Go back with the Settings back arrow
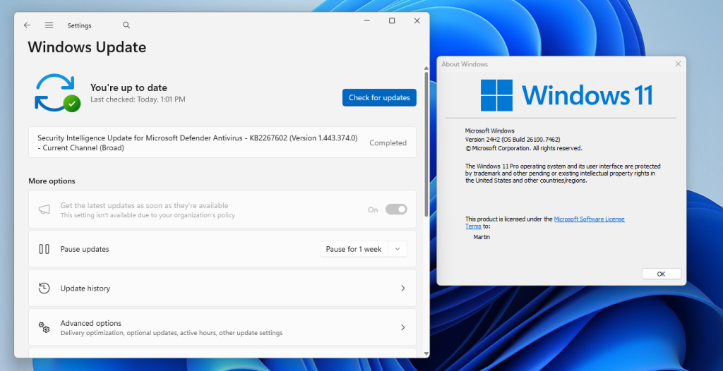723x371 pixels. 27,25
